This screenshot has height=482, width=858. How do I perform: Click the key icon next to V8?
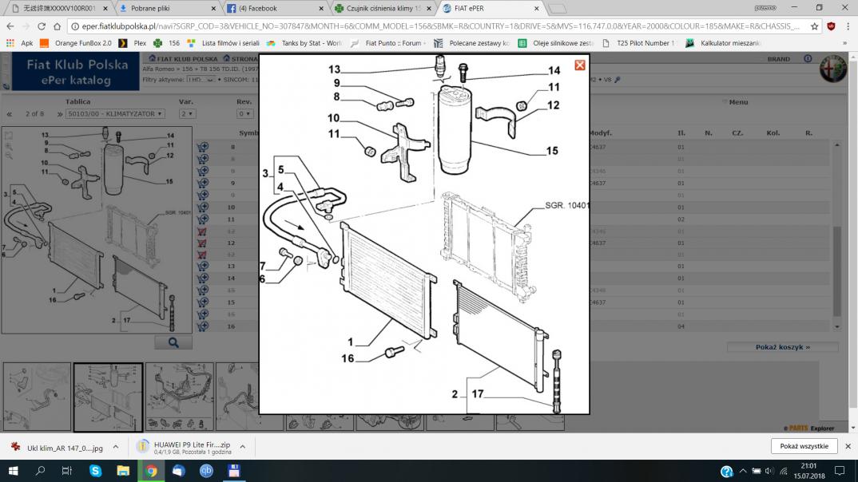[618, 80]
